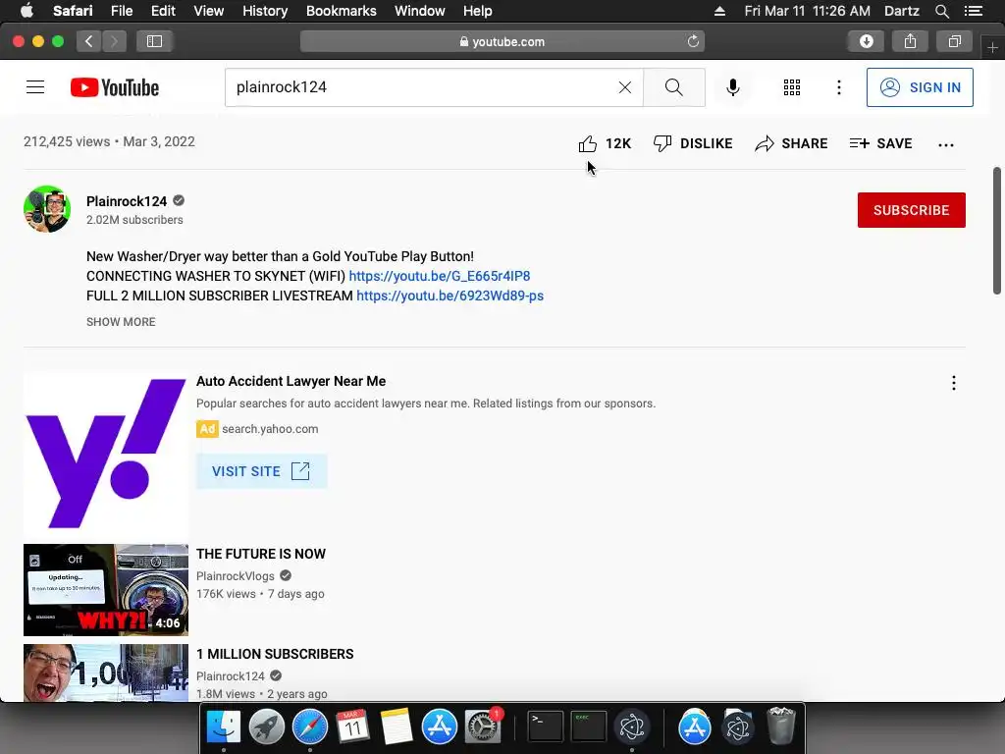The image size is (1005, 754).
Task: Open Launchpad rocket in the dock
Action: pos(267,727)
